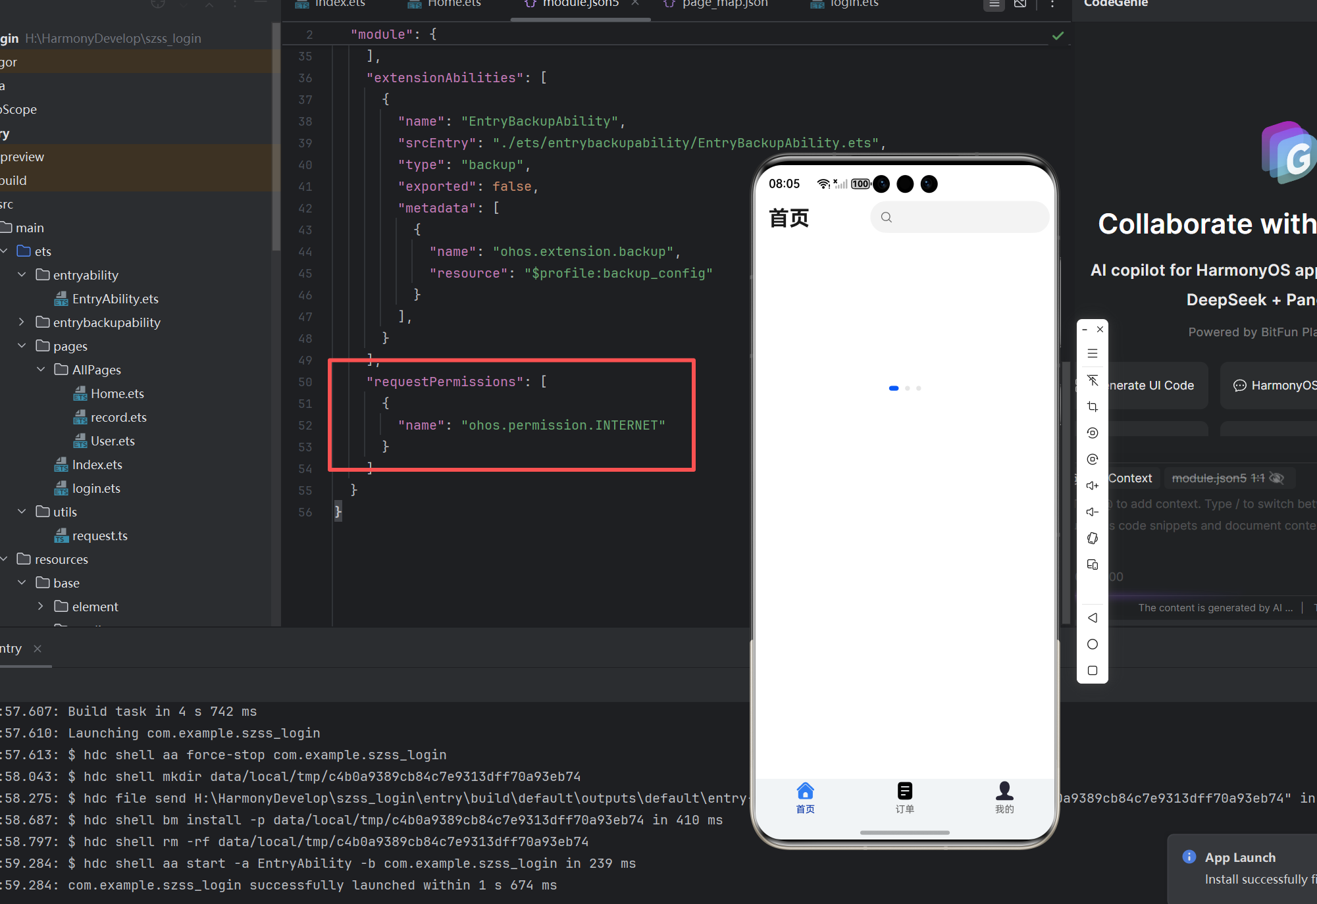Collapse the entryability folder
This screenshot has width=1317, height=904.
22,275
